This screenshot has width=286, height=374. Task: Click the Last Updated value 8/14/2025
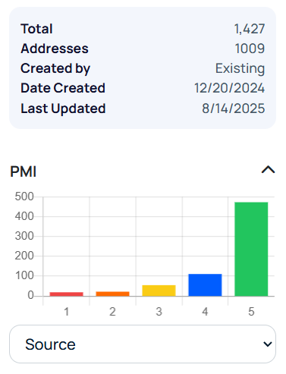tap(234, 108)
